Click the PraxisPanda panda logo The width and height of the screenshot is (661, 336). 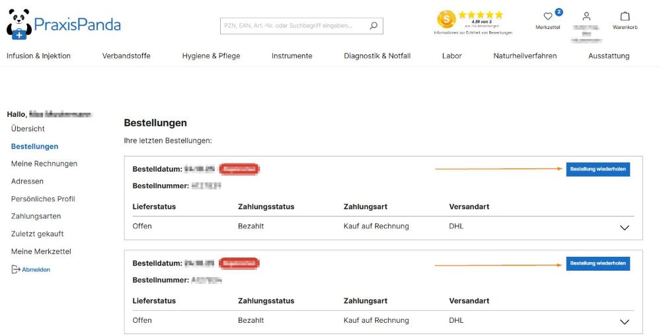[x=20, y=24]
